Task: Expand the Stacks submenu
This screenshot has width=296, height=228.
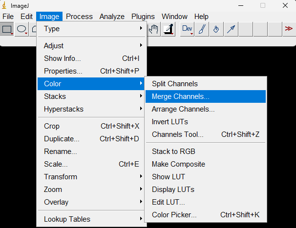Action: pyautogui.click(x=91, y=96)
